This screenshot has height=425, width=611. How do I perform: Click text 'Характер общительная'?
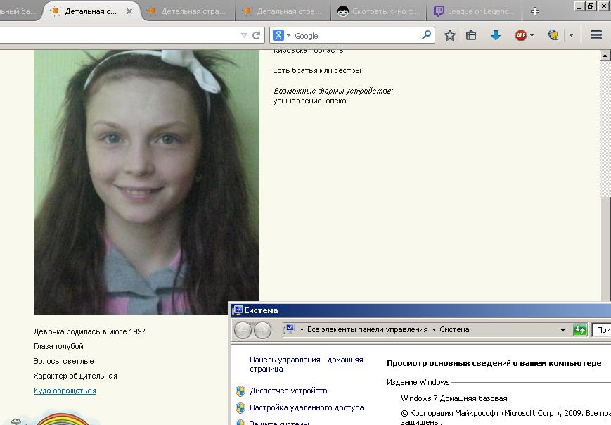[x=75, y=376]
